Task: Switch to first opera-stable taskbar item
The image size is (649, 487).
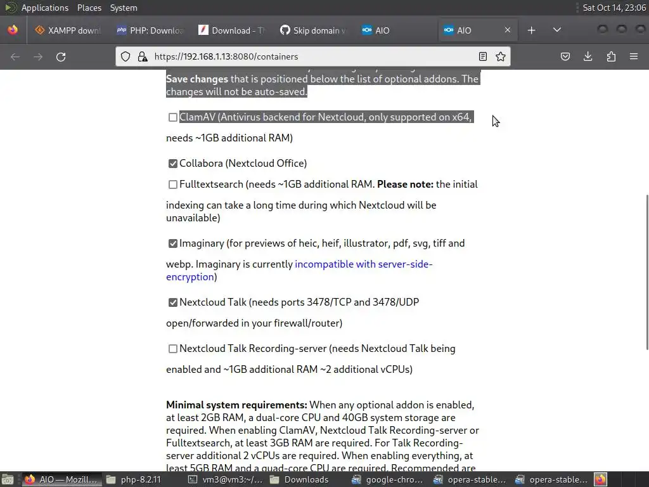Action: tap(470, 479)
